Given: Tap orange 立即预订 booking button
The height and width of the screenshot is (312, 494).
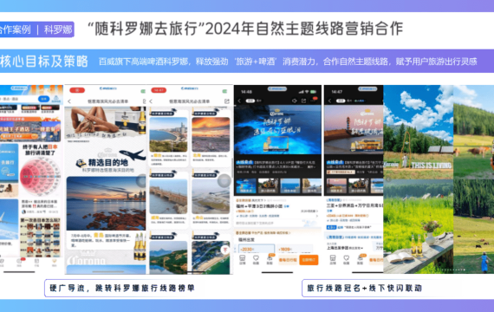Looking at the screenshot, I should [309, 260].
